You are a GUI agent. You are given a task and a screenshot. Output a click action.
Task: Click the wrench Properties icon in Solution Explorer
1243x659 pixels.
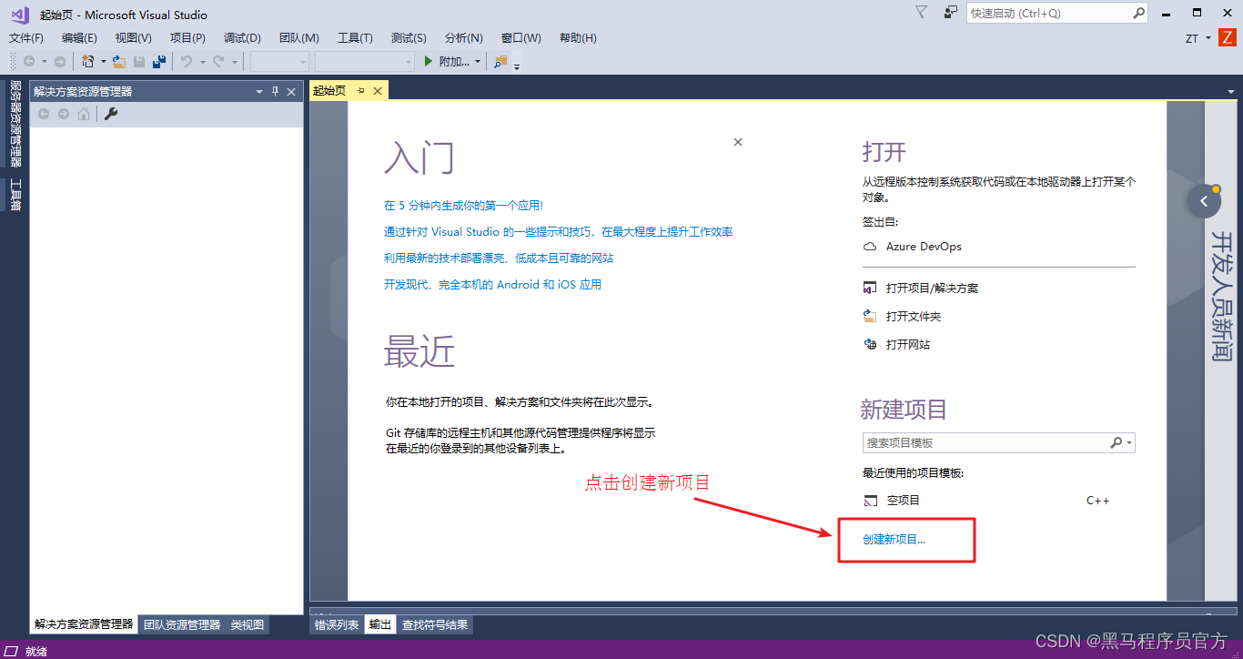coord(110,113)
